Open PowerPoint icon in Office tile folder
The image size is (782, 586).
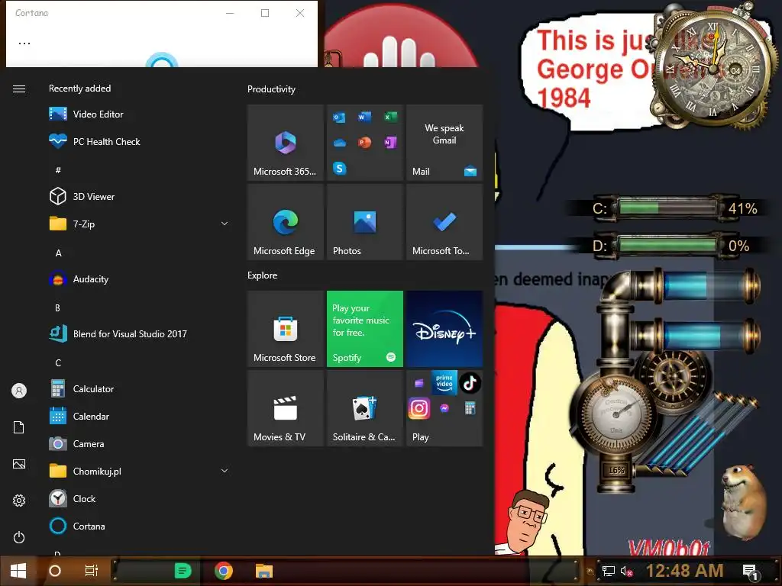pos(364,143)
